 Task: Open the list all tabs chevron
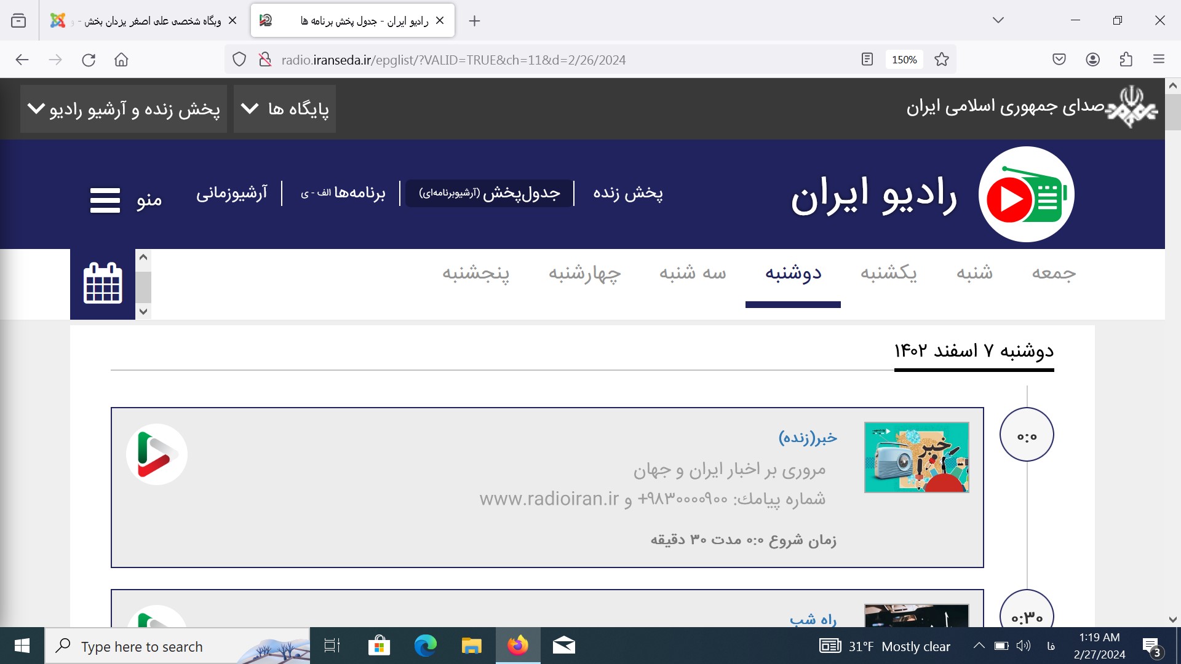998,20
